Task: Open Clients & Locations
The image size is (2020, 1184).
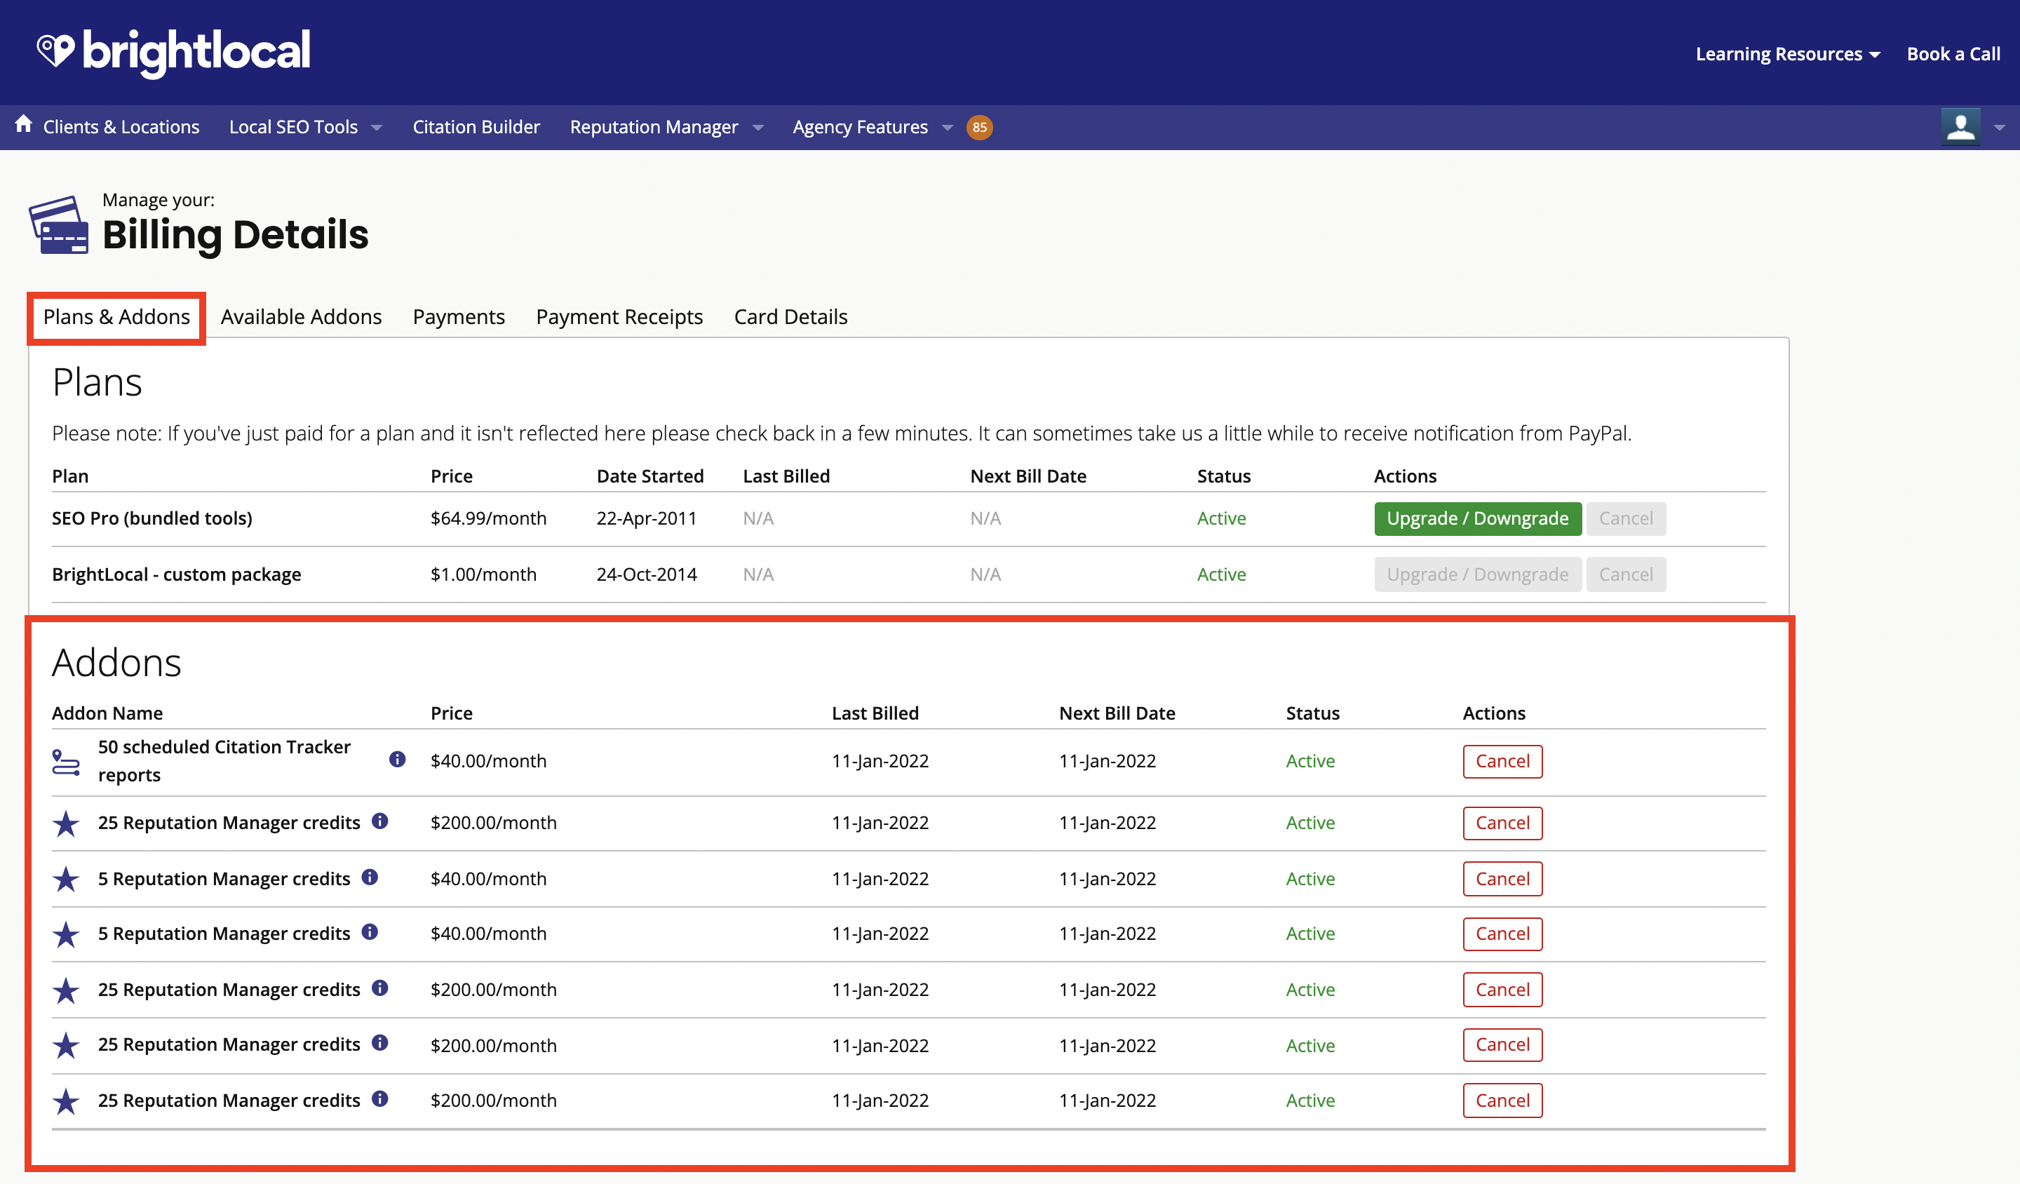Action: coord(121,127)
